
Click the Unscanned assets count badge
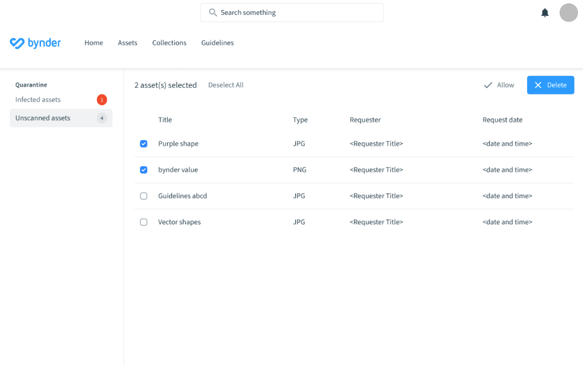(x=102, y=118)
